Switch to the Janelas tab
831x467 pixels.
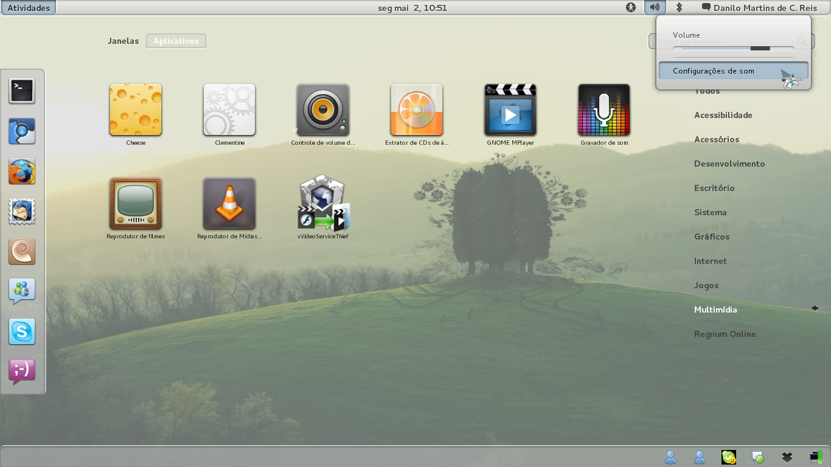123,41
